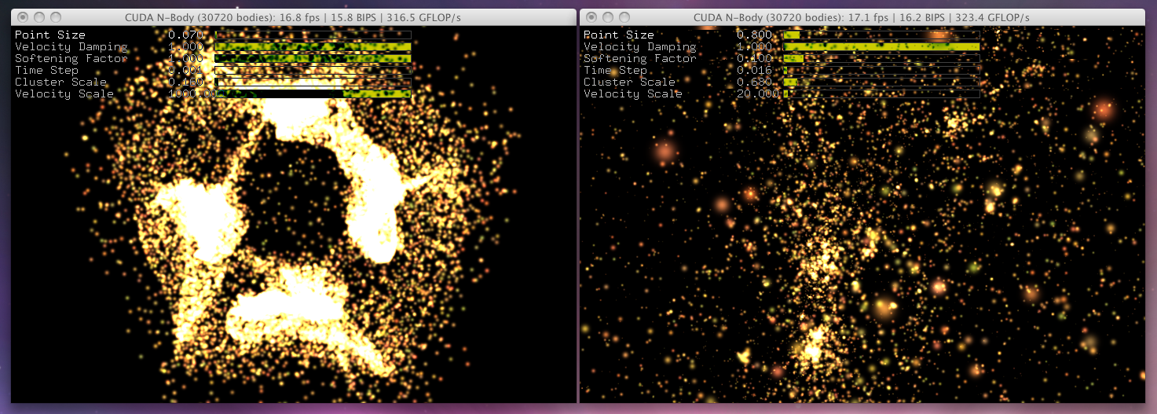Viewport: 1157px width, 414px height.
Task: Select 'Velocity Scale' label in left window
Action: pyautogui.click(x=64, y=94)
